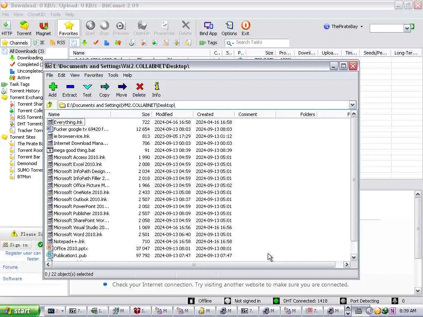Click the Add button in 7-Zip toolbar
423x317 pixels.
click(52, 90)
